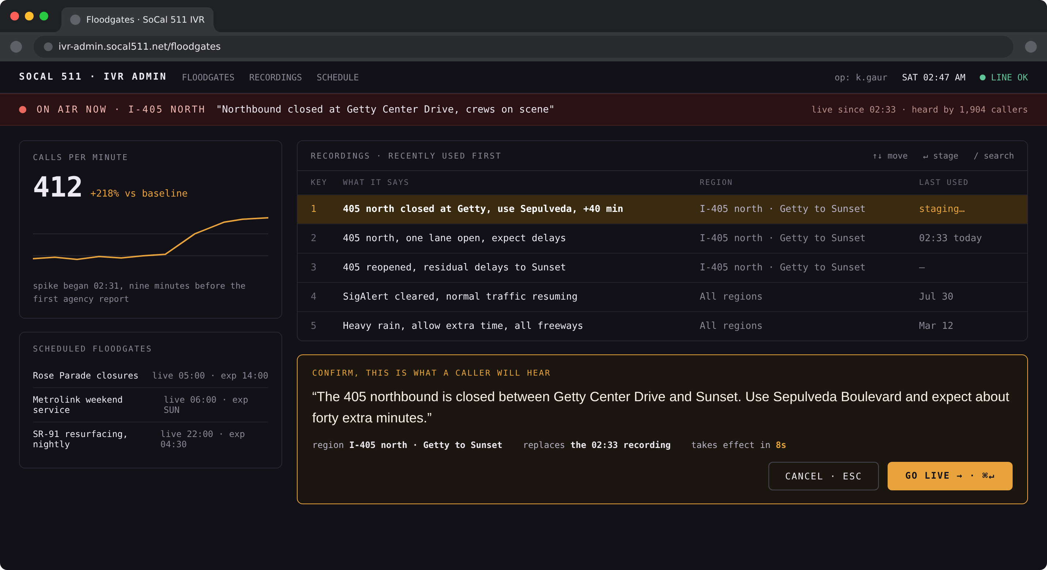The height and width of the screenshot is (570, 1047).
Task: Select recording 5 'Heavy rain, allow extra time'
Action: coord(662,326)
